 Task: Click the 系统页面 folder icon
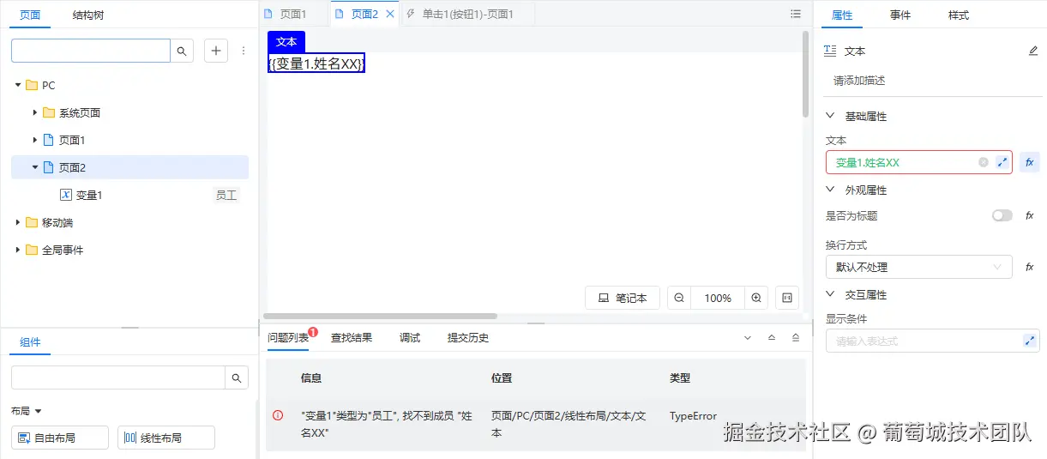(x=48, y=112)
